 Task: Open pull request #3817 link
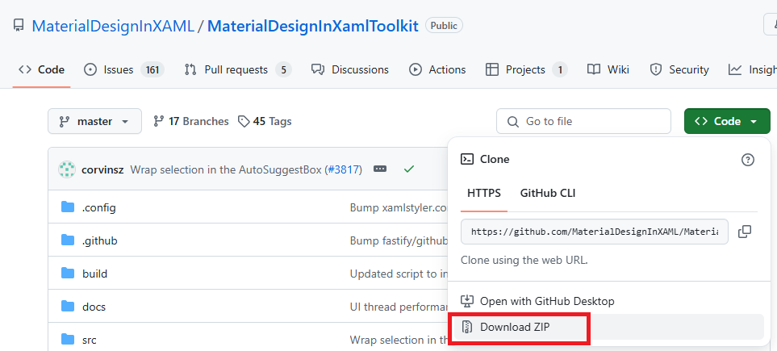coord(343,169)
